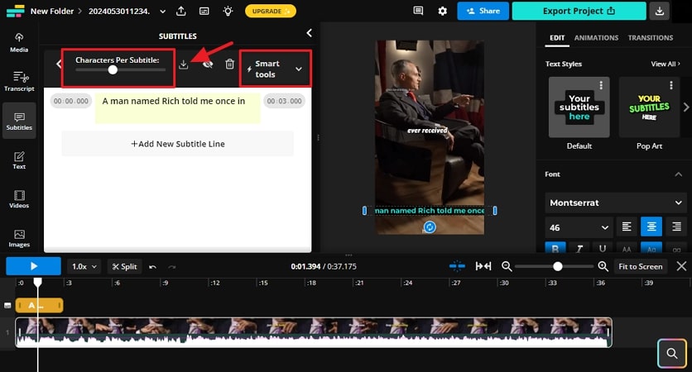The image size is (692, 372).
Task: Undo the last action in timeline toolbar
Action: pos(152,267)
